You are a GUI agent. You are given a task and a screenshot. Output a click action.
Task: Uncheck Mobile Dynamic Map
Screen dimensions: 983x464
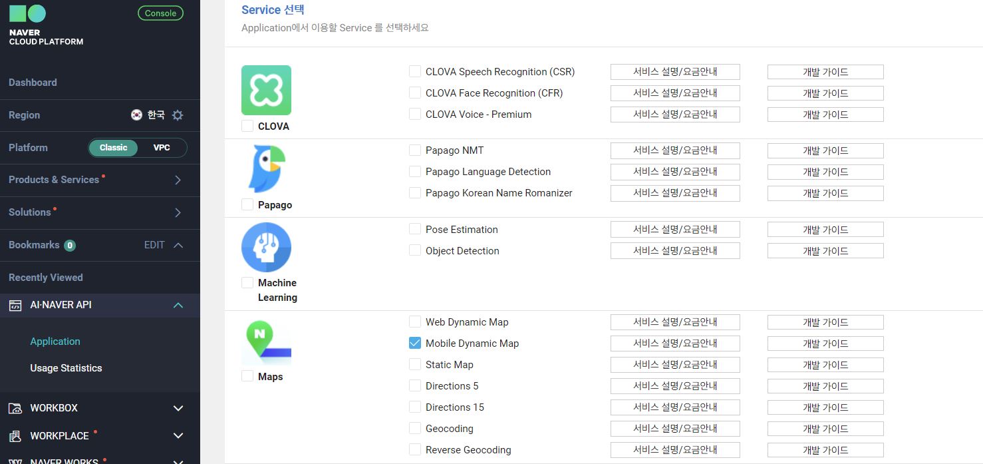tap(415, 343)
